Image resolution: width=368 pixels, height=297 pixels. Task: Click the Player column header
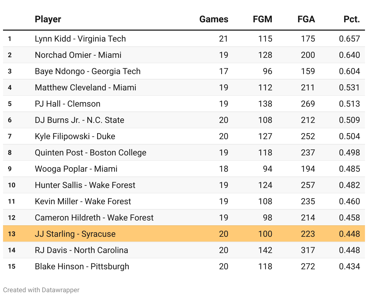coord(48,19)
